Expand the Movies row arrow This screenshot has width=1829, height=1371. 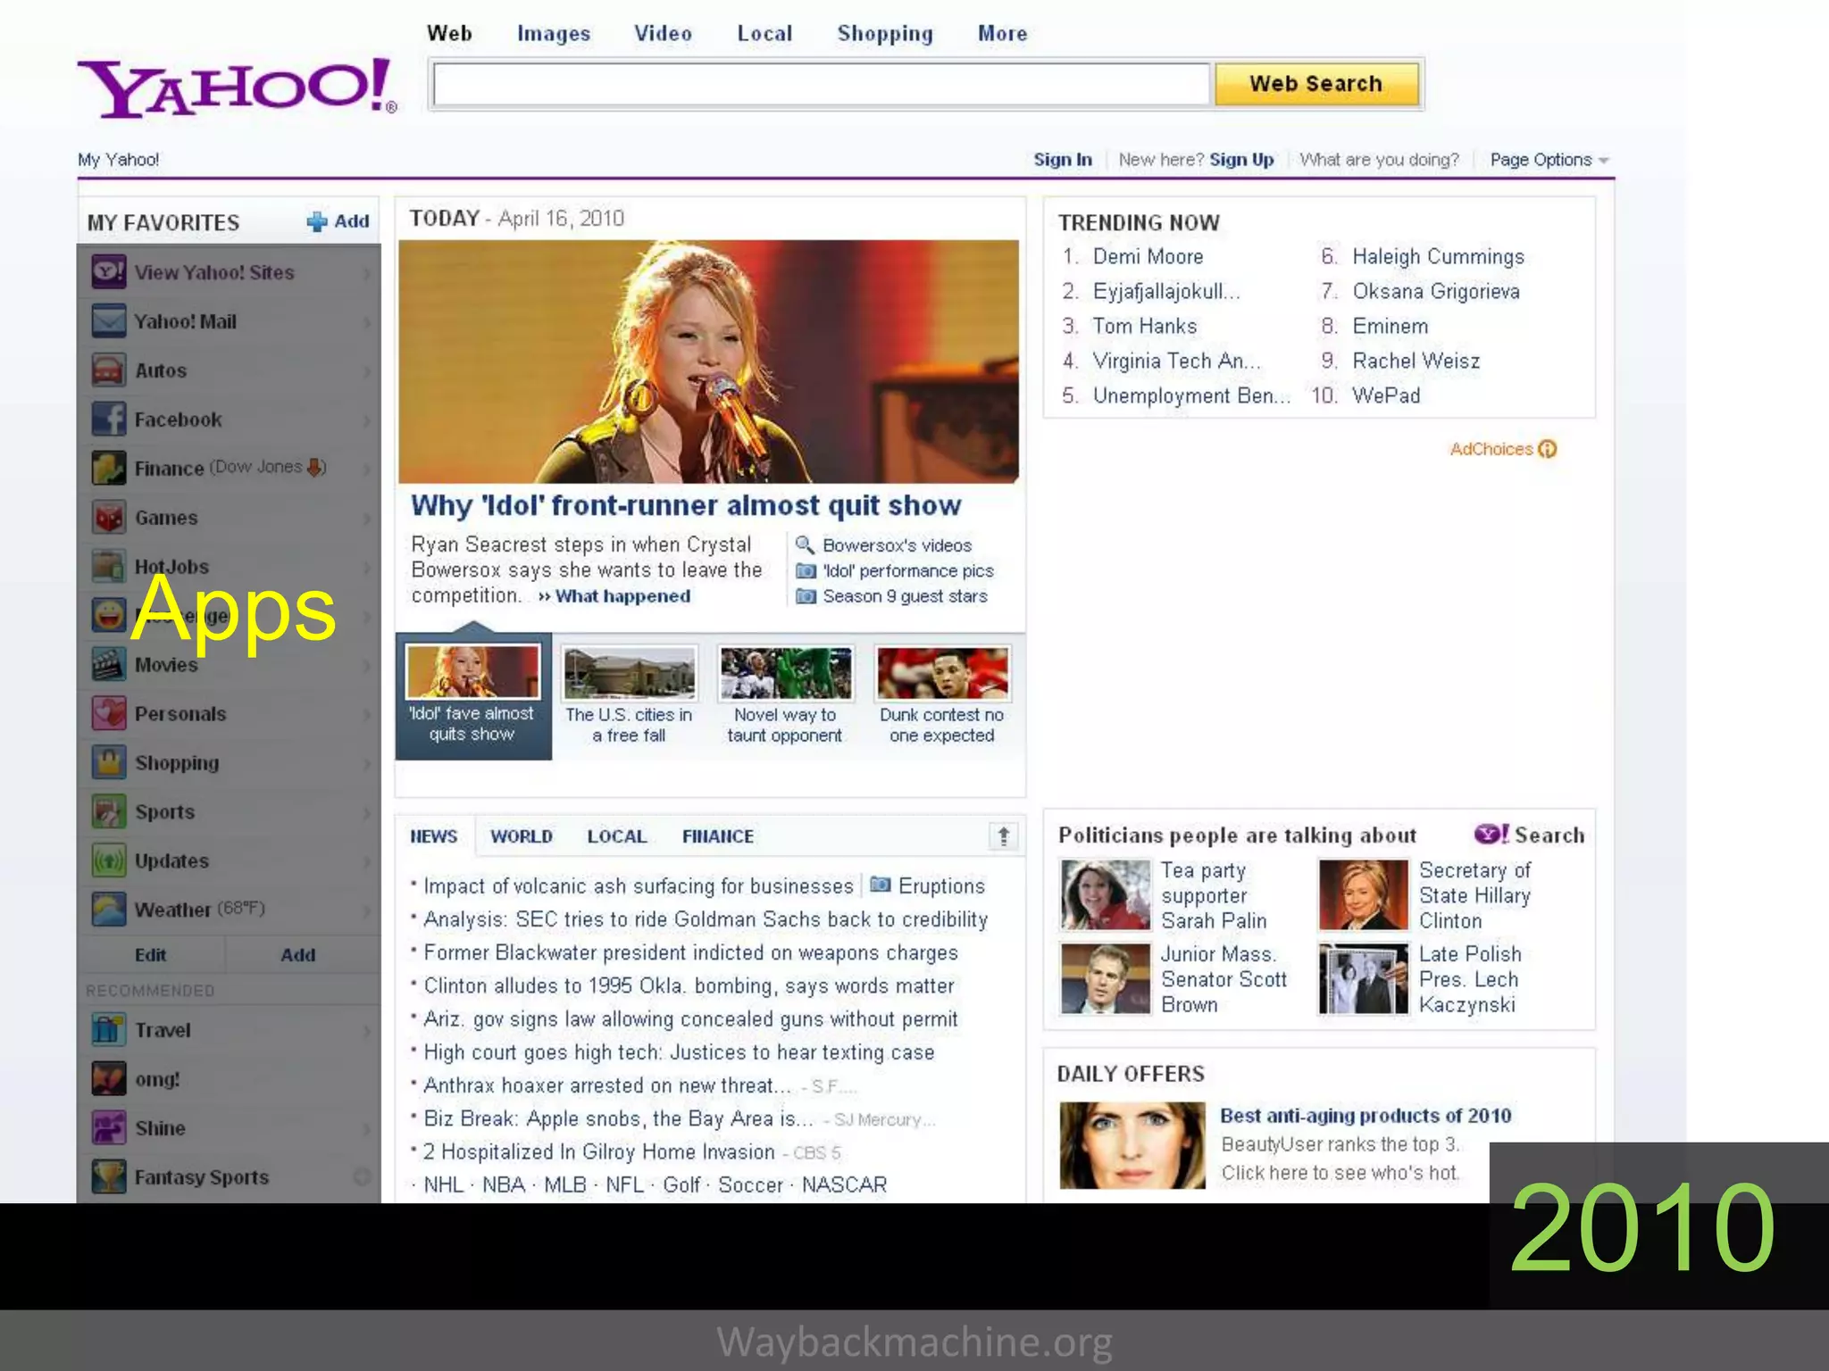coord(367,666)
